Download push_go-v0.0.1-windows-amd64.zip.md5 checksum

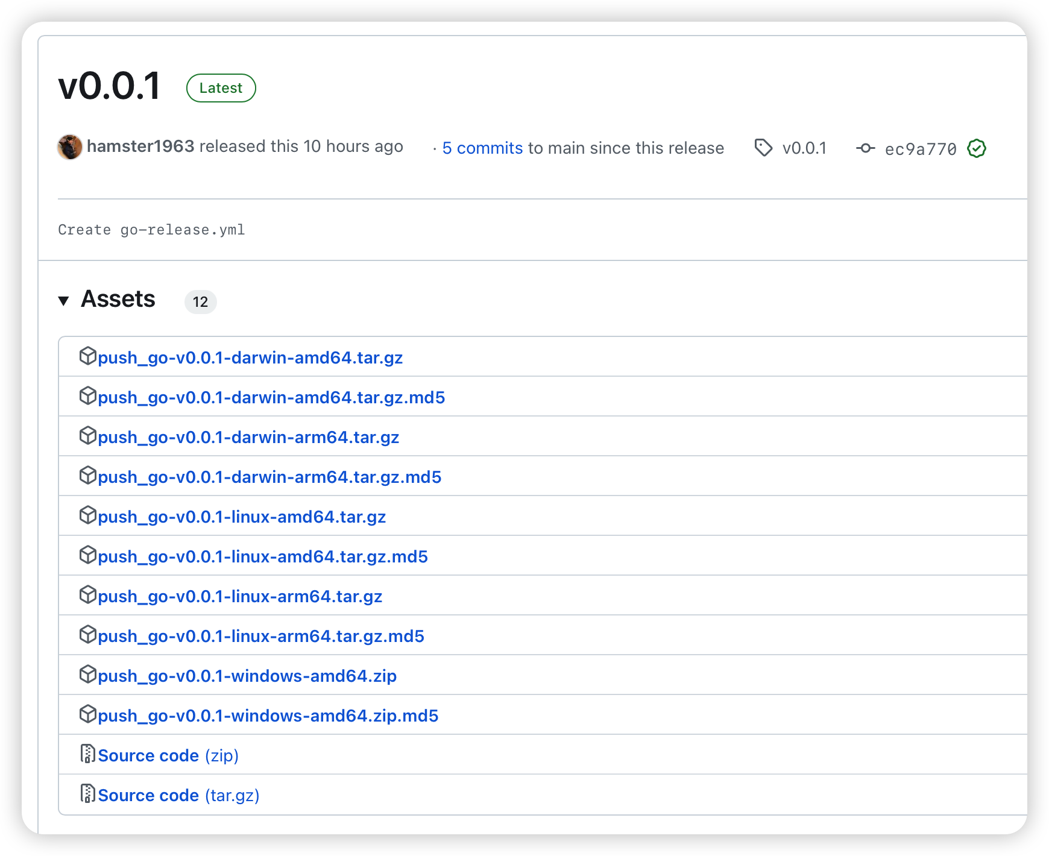(x=268, y=716)
